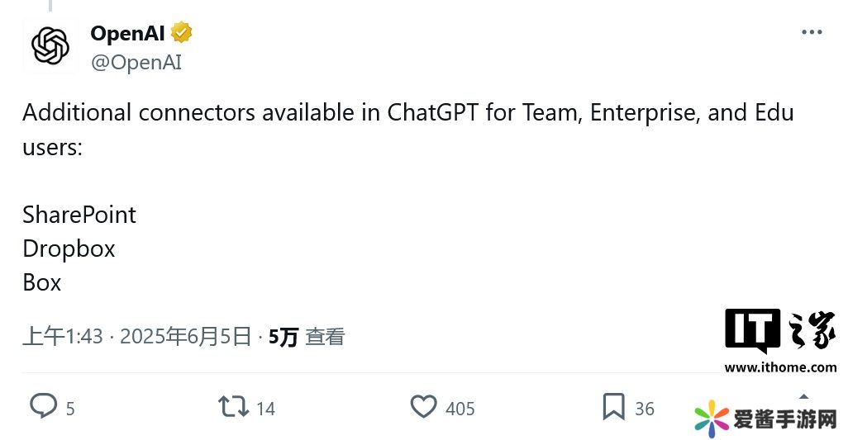Click the gold verified badge

coord(182,33)
